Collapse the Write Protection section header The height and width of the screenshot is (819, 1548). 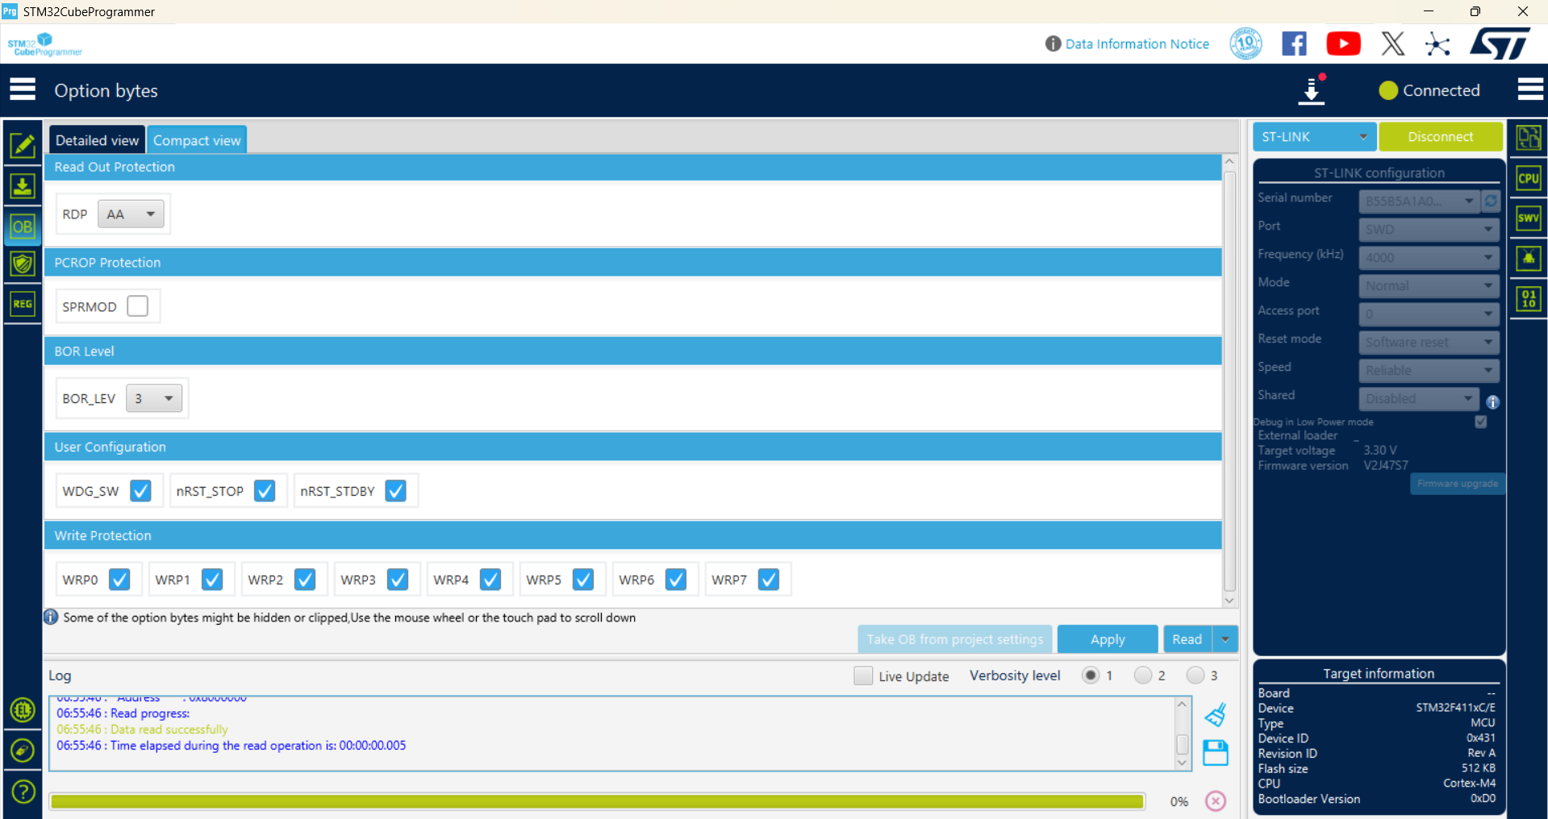(632, 535)
